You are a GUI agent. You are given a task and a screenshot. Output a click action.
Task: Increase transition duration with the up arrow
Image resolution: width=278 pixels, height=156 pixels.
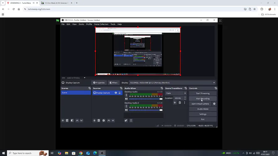pyautogui.click(x=185, y=97)
